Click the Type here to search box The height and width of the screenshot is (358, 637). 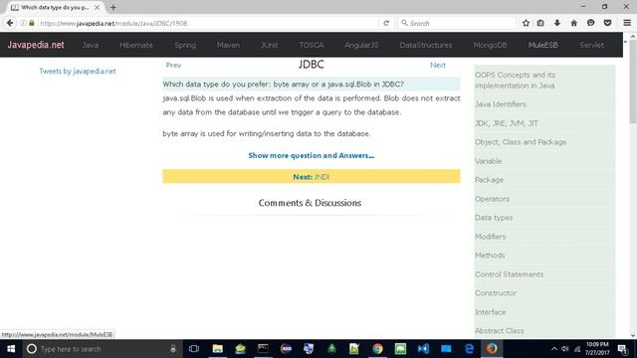click(102, 349)
